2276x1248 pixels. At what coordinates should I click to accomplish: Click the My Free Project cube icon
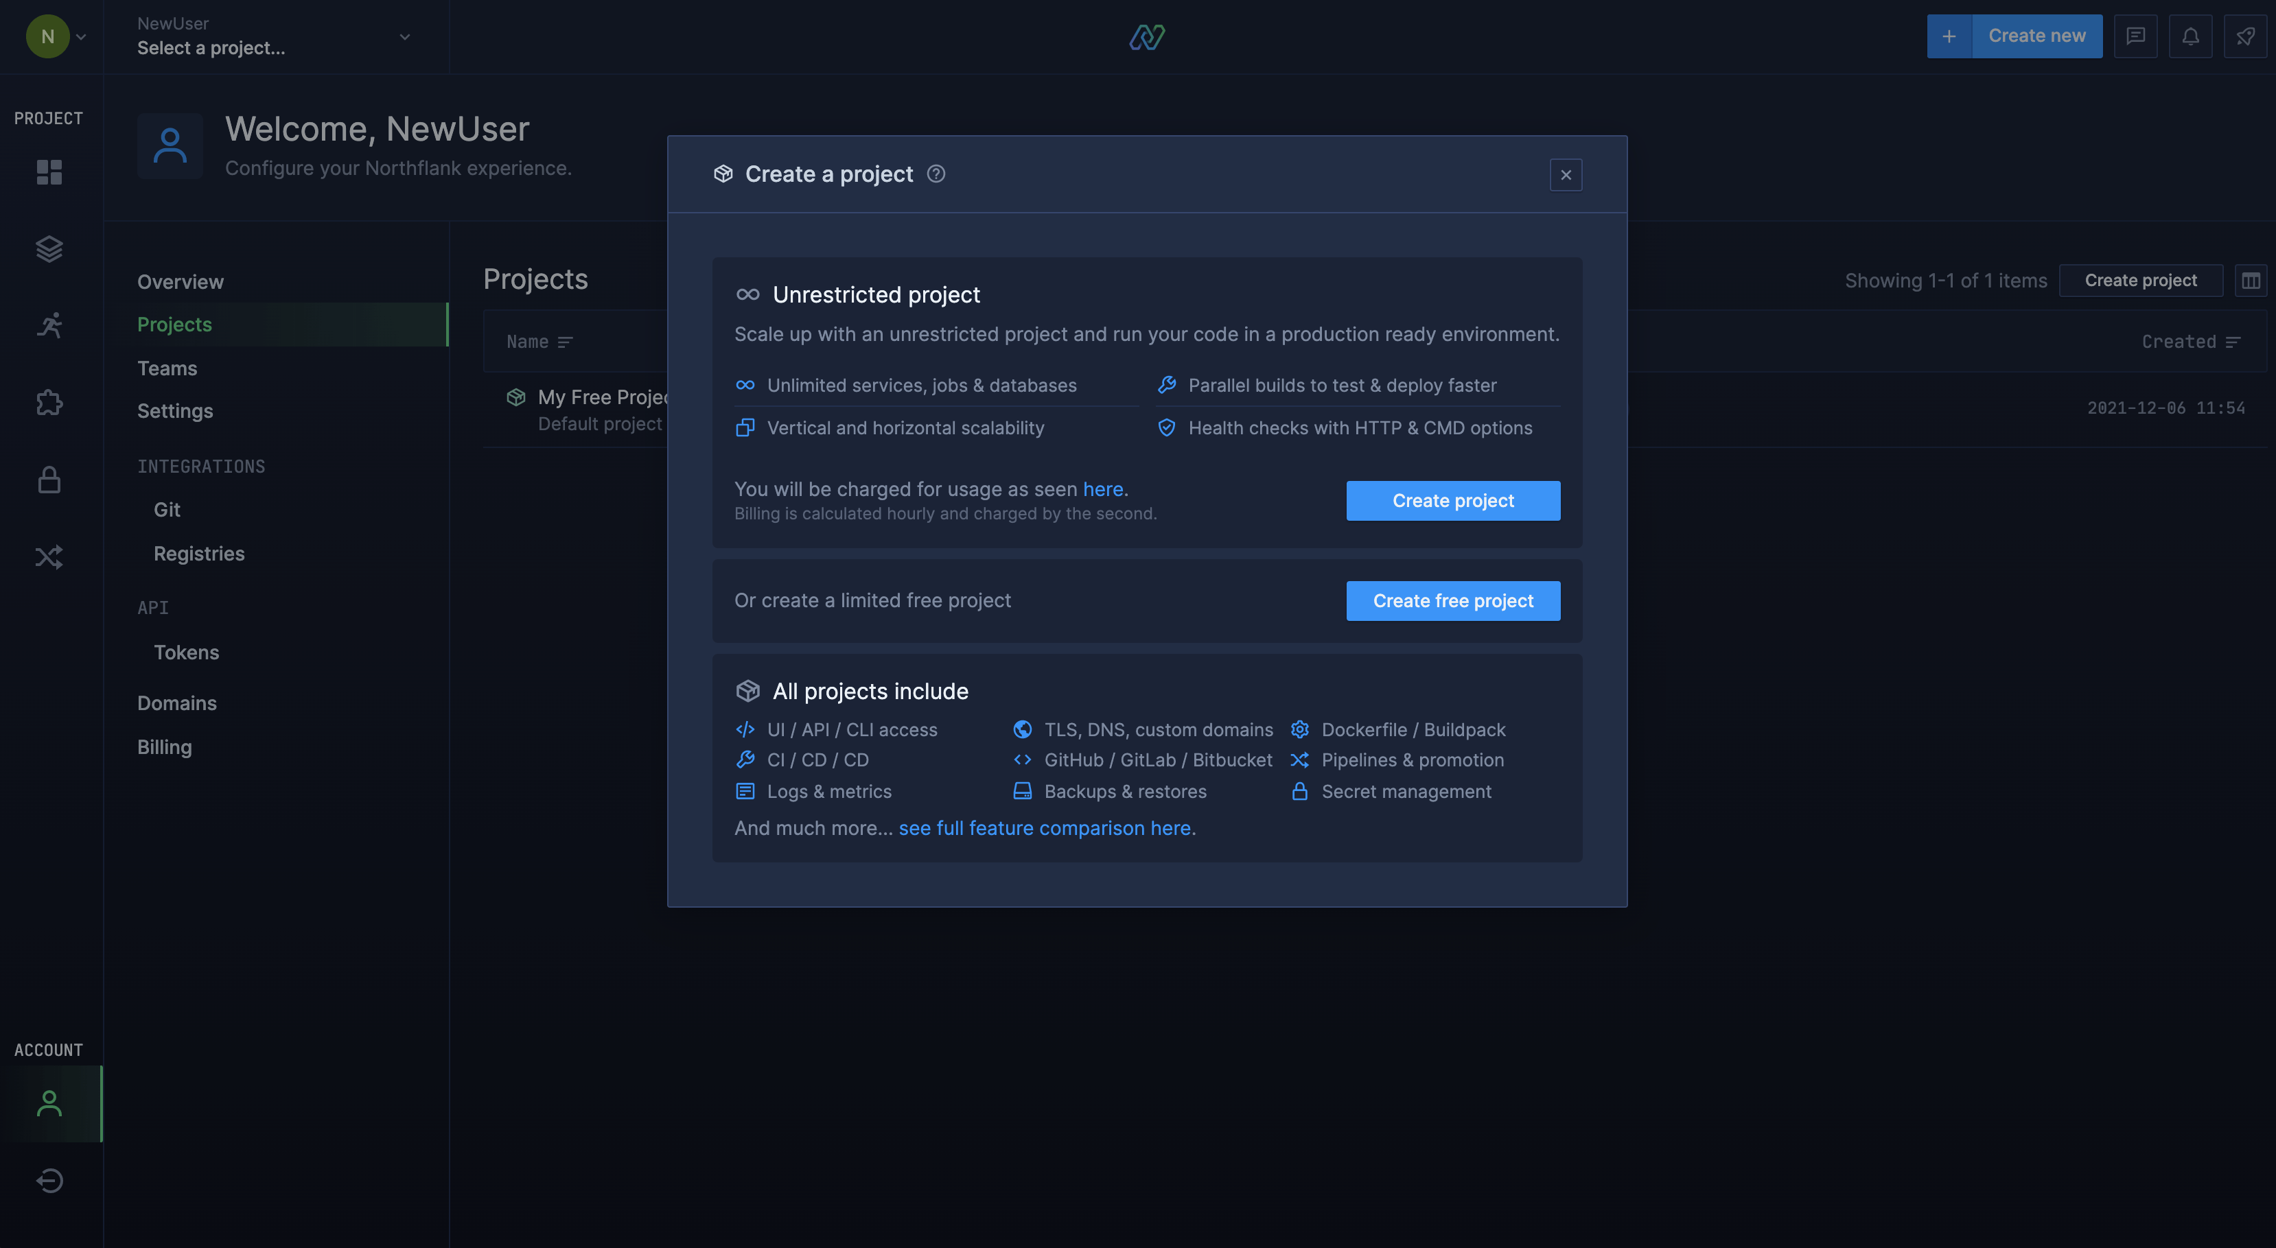(516, 397)
